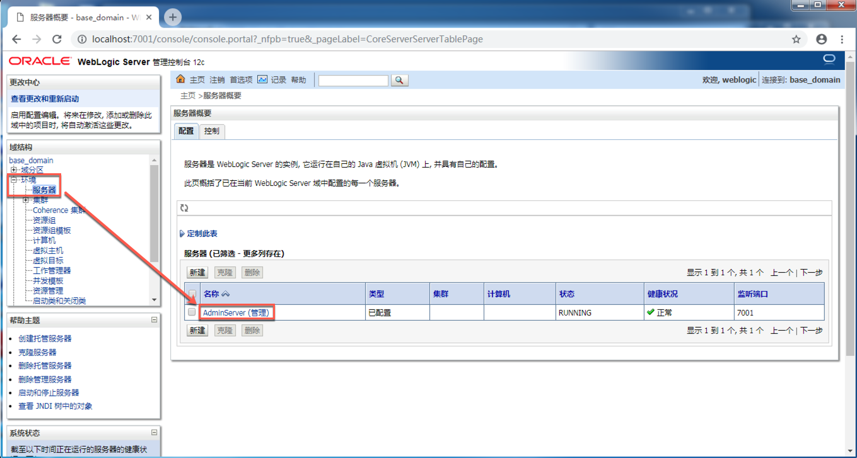Click the green 正常 health check icon

[x=651, y=312]
